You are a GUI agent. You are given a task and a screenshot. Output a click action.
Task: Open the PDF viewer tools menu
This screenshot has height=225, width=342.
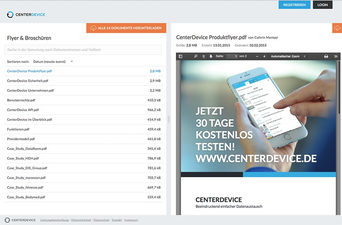click(336, 56)
